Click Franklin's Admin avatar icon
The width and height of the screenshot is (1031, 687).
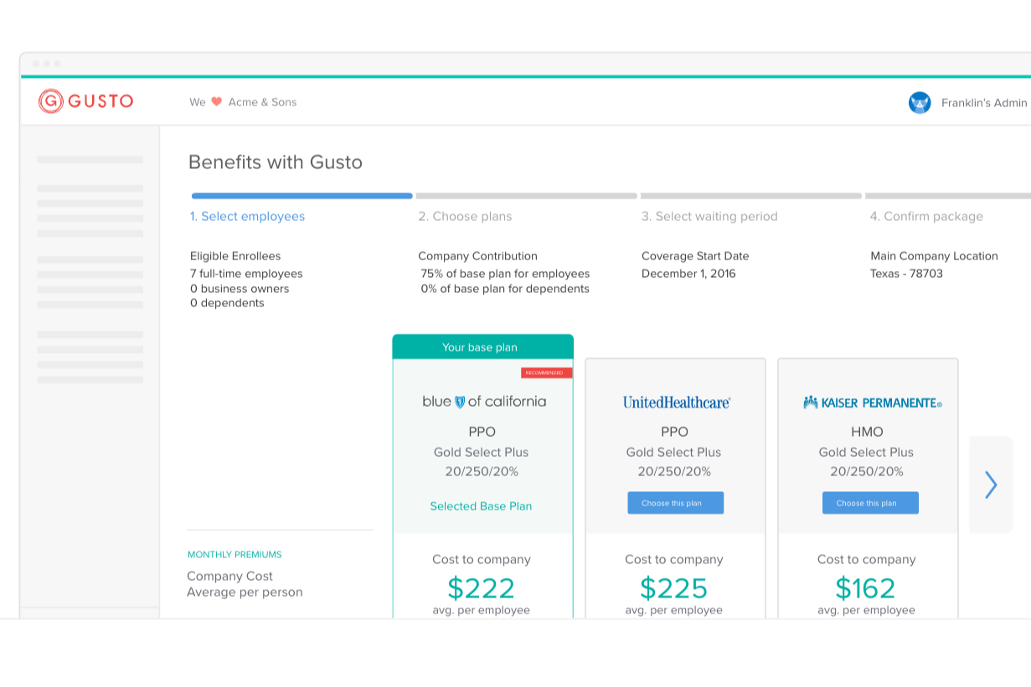coord(920,103)
